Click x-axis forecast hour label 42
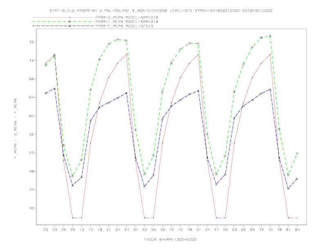 [171, 230]
